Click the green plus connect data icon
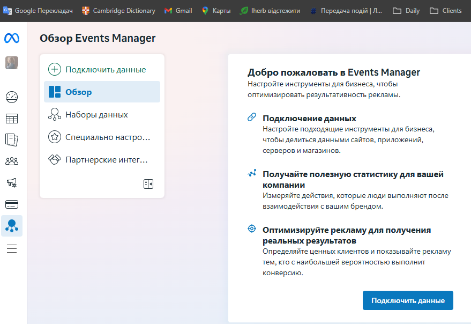Image resolution: width=471 pixels, height=324 pixels. 54,70
